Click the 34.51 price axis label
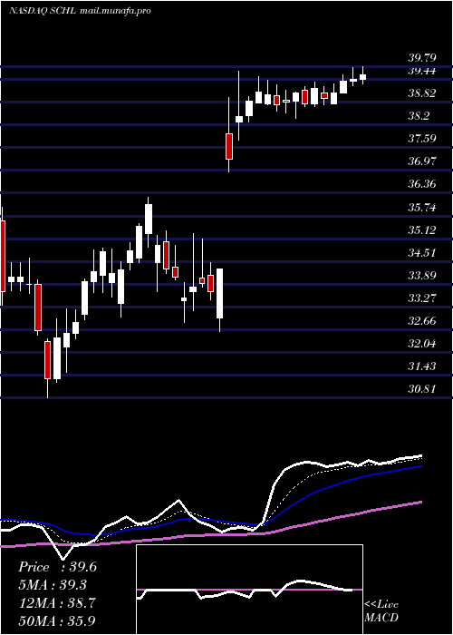The image size is (453, 635). point(421,253)
